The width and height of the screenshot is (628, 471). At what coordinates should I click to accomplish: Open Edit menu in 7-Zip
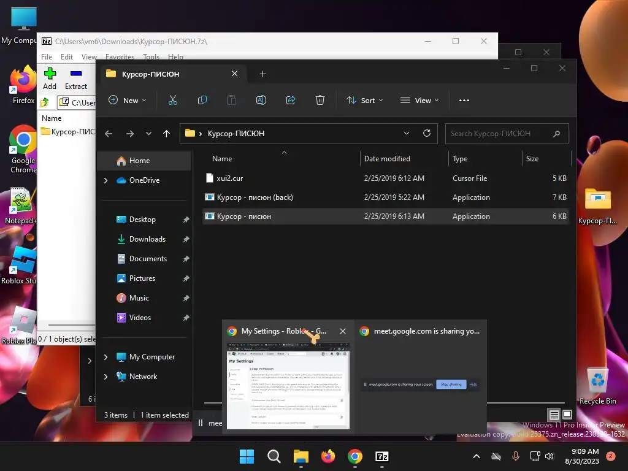pos(66,57)
